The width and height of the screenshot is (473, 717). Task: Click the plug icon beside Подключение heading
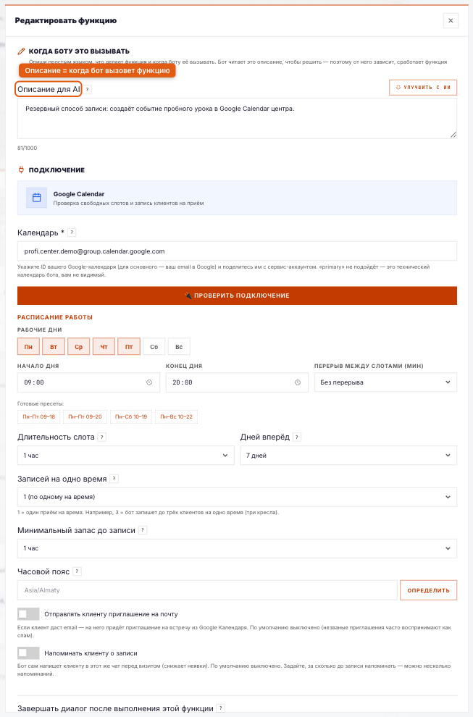[x=21, y=169]
